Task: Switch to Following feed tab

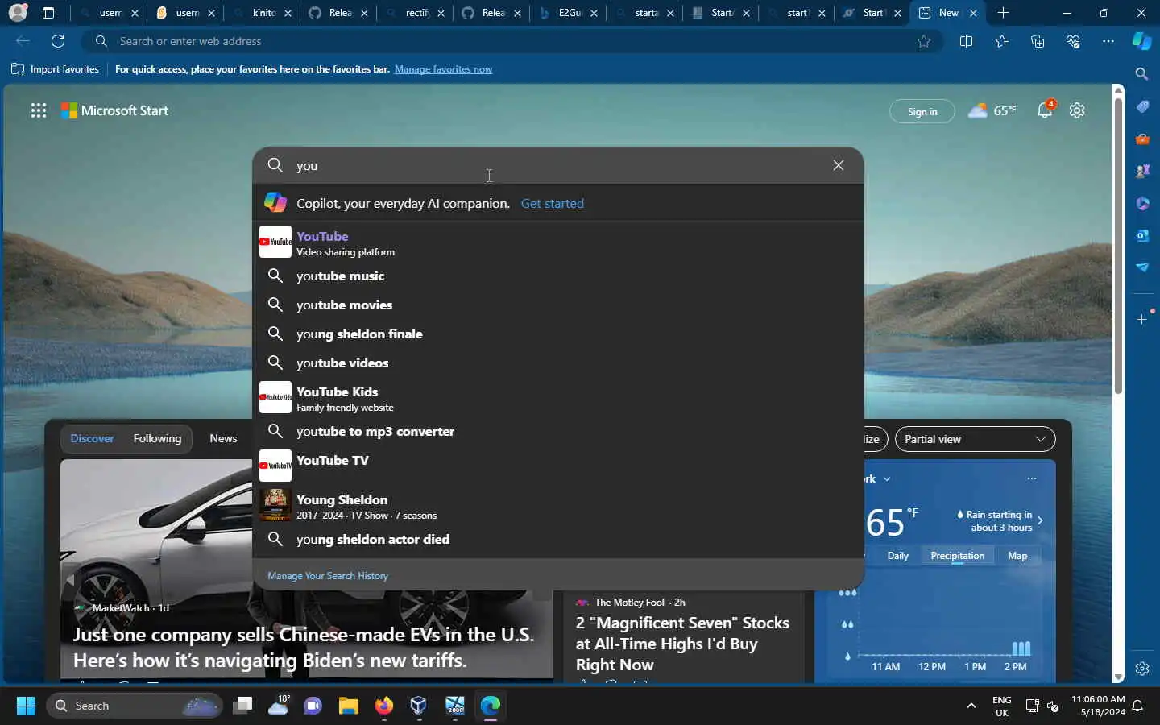Action: coord(157,438)
